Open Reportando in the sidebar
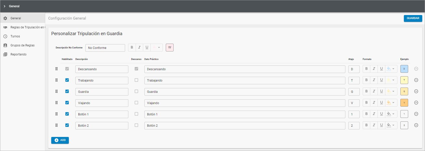This screenshot has width=425, height=151. (x=23, y=54)
